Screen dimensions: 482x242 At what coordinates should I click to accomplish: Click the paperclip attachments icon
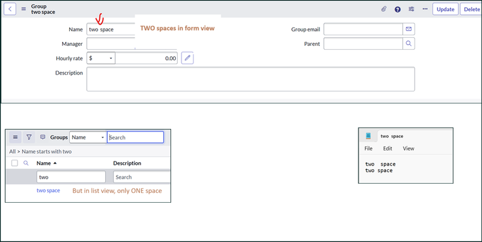pos(383,9)
